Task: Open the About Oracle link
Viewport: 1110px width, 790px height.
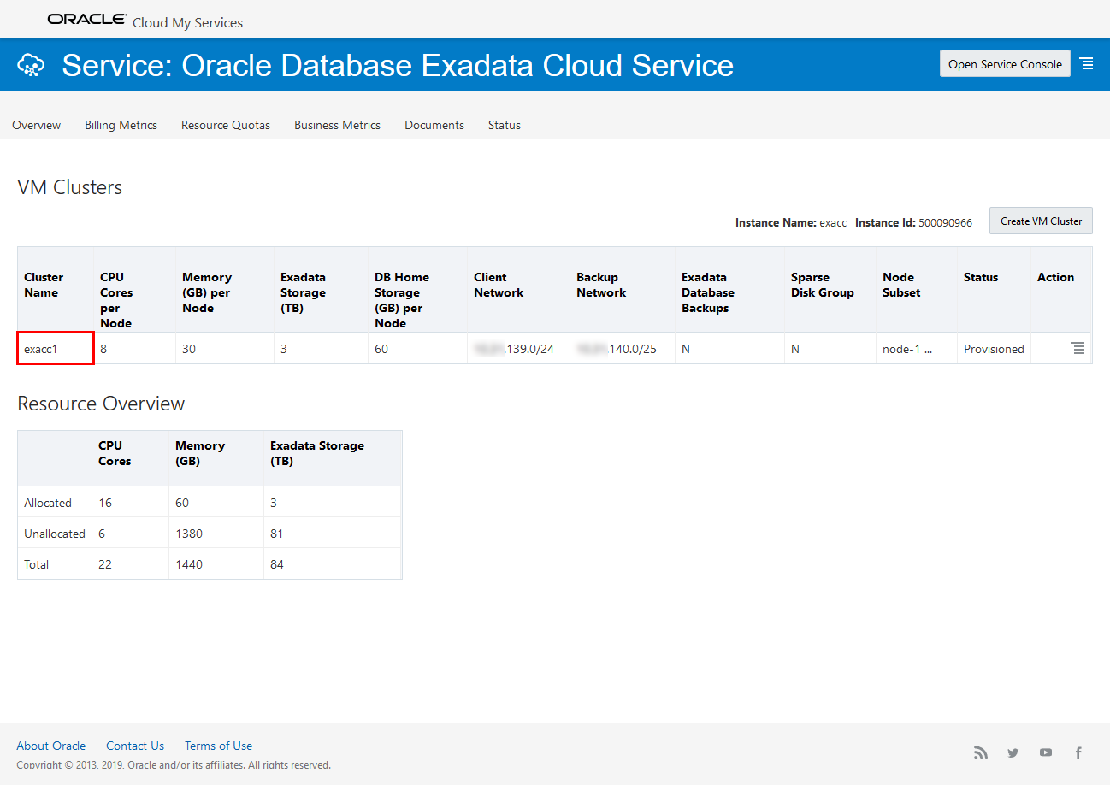Action: point(51,746)
